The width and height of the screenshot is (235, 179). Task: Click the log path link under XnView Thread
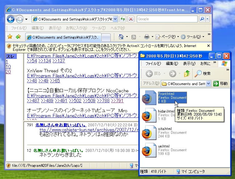tap(83, 76)
